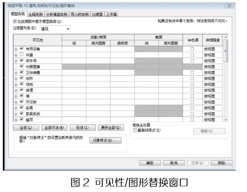Toggle the 截面线样式 checkbox

point(135,130)
